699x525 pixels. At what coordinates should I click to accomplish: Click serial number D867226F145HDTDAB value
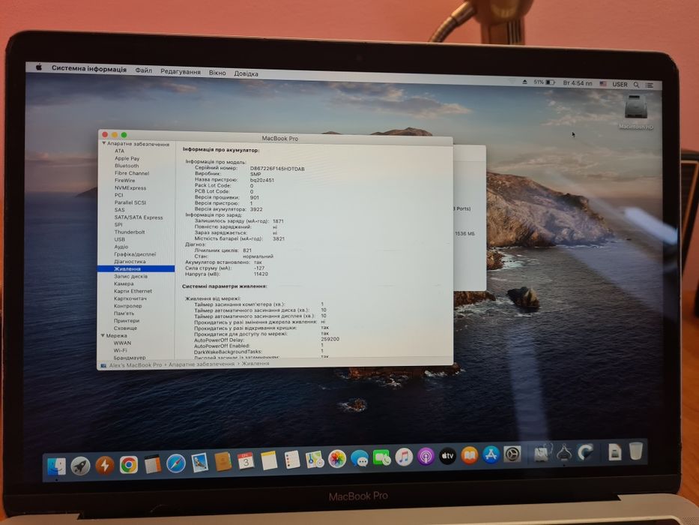tap(277, 169)
